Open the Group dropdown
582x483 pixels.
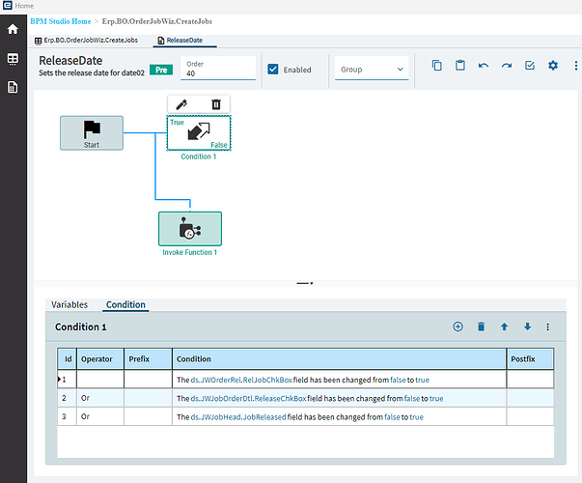point(372,70)
